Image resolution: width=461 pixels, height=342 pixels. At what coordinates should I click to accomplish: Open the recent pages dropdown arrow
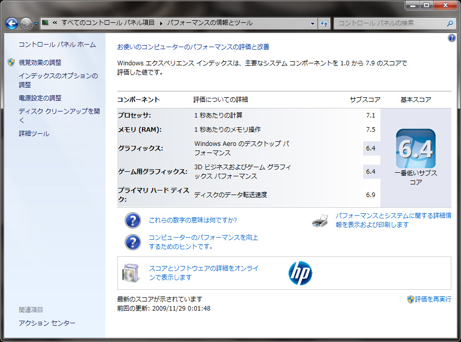point(36,24)
